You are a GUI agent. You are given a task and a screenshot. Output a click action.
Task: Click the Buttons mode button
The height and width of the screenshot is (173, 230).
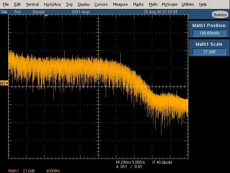coord(220,15)
